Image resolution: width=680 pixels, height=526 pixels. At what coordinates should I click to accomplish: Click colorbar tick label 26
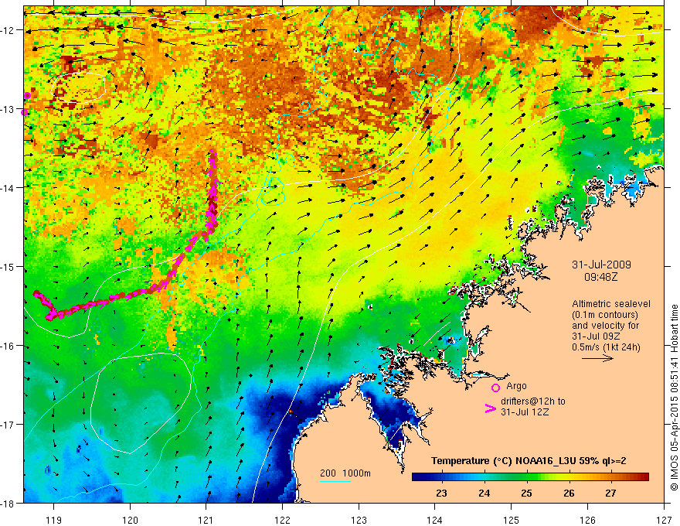(x=569, y=493)
